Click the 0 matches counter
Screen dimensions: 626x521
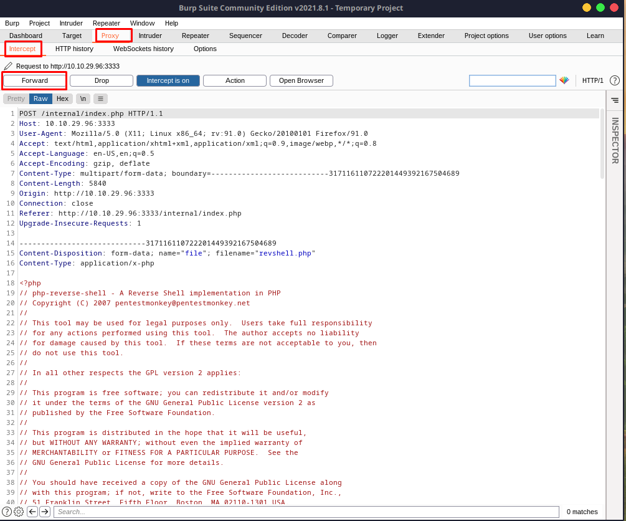582,512
